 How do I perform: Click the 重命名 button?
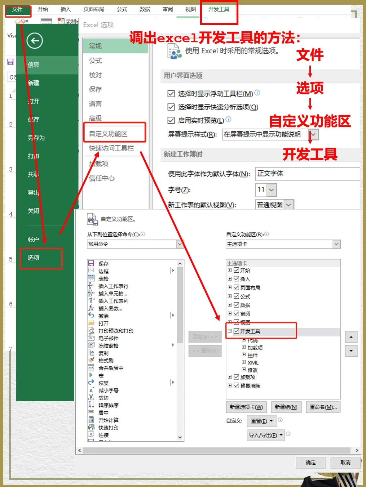[323, 407]
